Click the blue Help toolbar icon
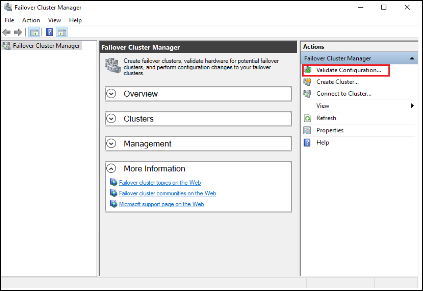Screen dimensions: 423x291 click(50, 32)
